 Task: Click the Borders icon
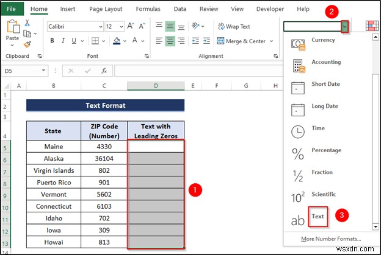coord(95,41)
